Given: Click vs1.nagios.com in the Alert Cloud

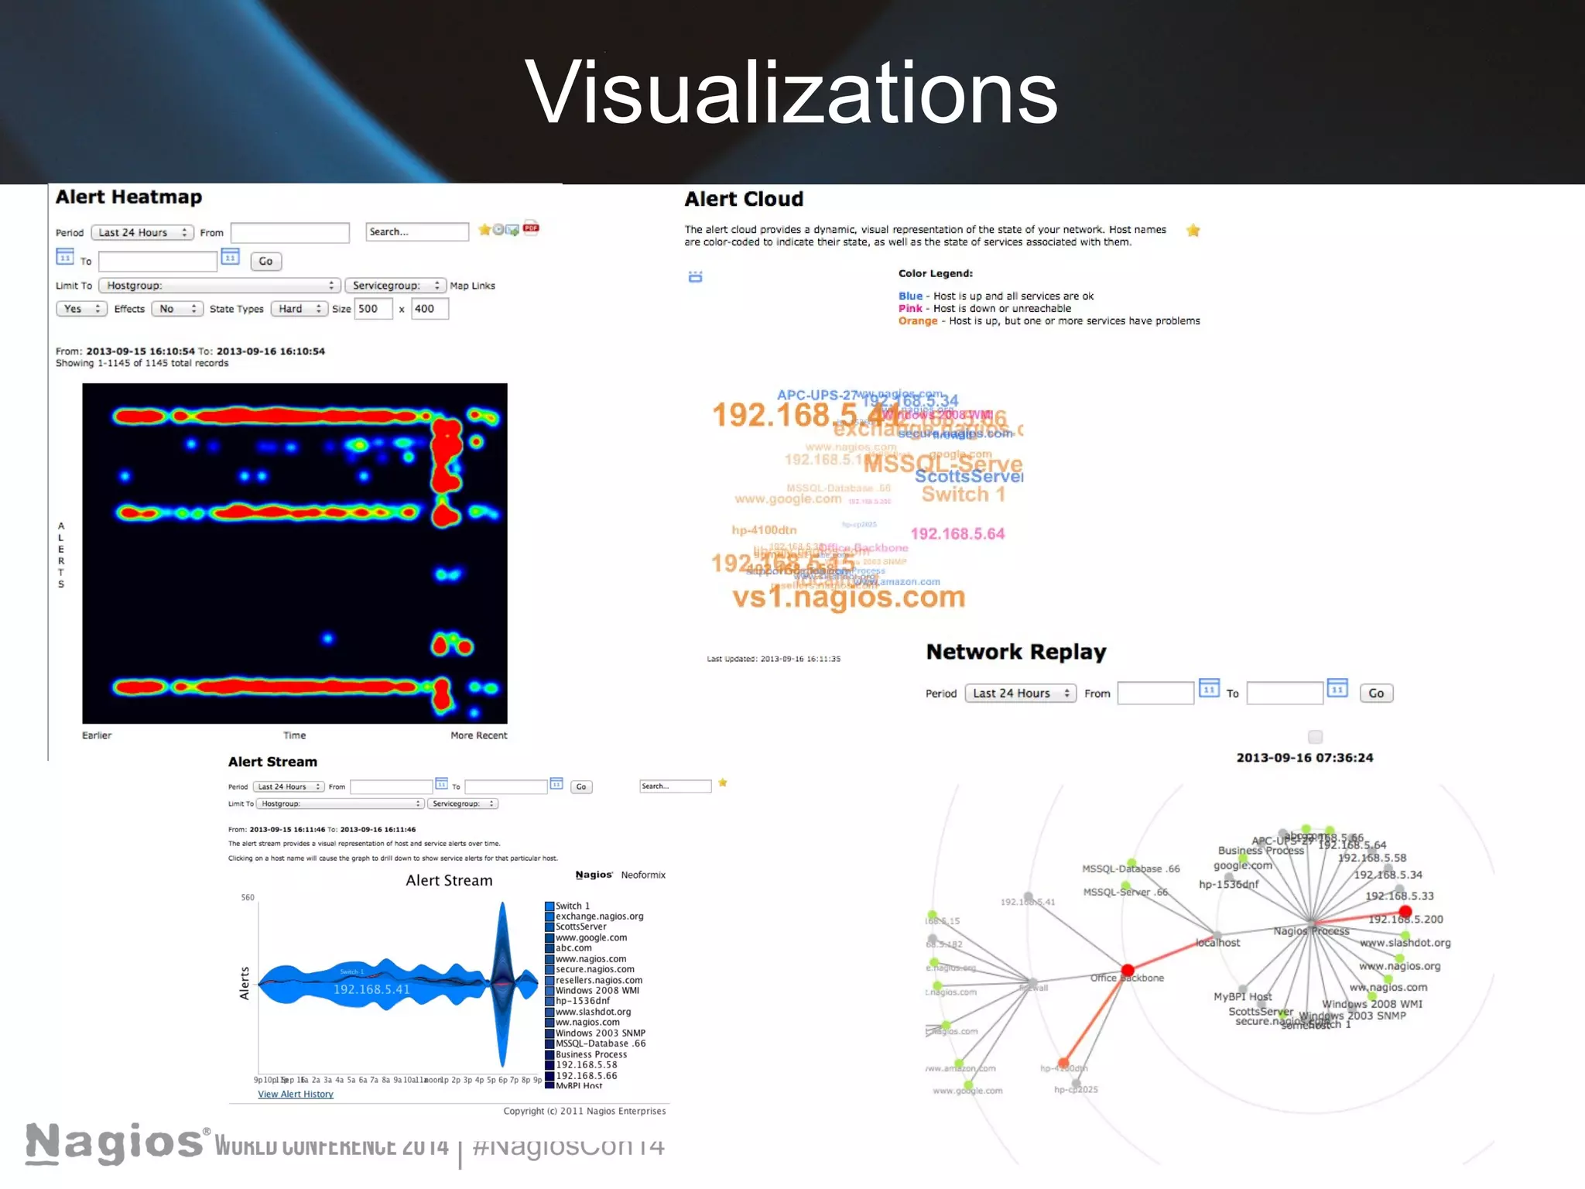Looking at the screenshot, I should point(849,597).
